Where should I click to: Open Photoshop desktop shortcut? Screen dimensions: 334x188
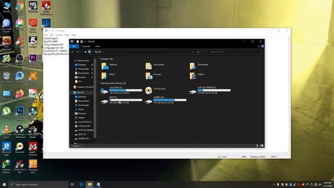click(x=20, y=113)
